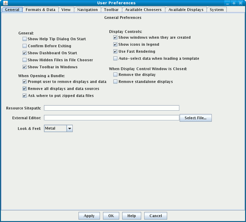
Task: Click Select File button for External Editor
Action: click(195, 118)
